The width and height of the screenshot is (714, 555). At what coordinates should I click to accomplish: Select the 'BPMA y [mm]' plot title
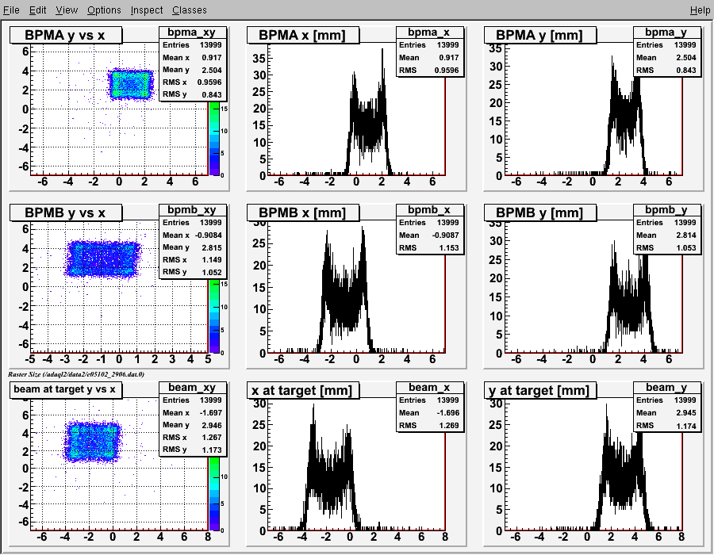coord(540,35)
